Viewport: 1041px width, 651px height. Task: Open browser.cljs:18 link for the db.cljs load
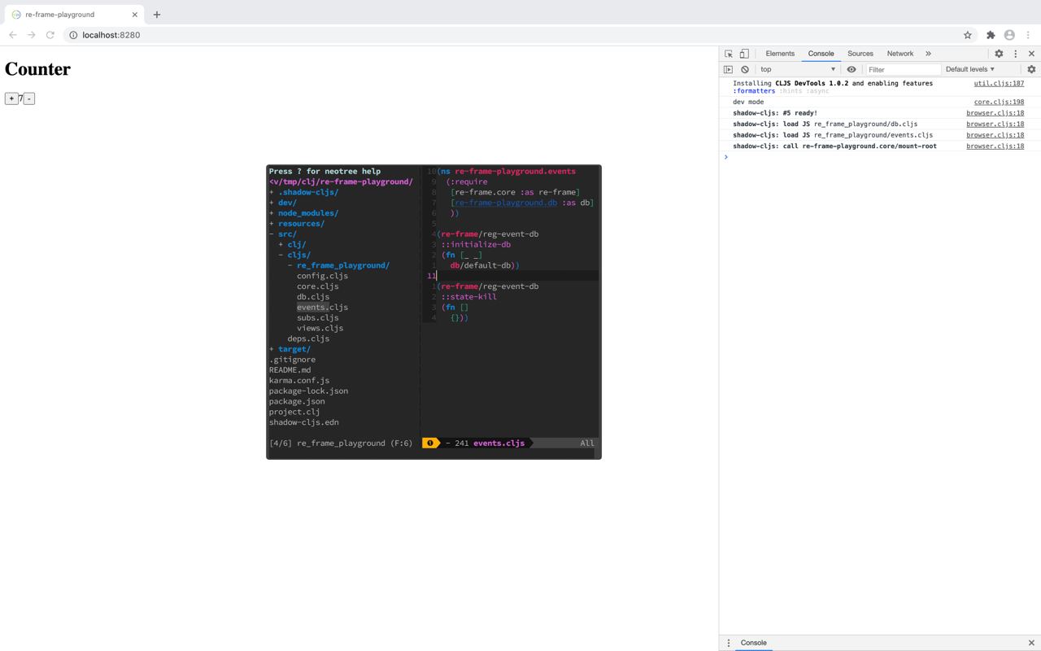point(995,124)
